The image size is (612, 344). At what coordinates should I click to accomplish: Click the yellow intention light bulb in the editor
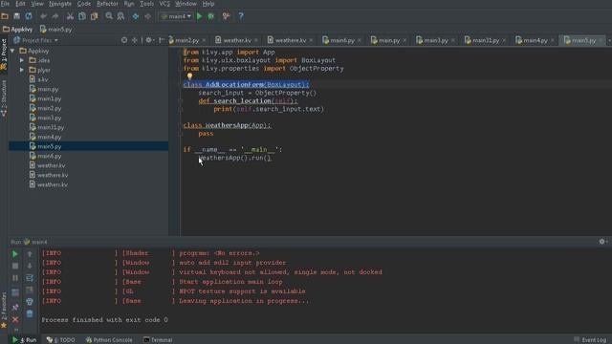point(189,76)
